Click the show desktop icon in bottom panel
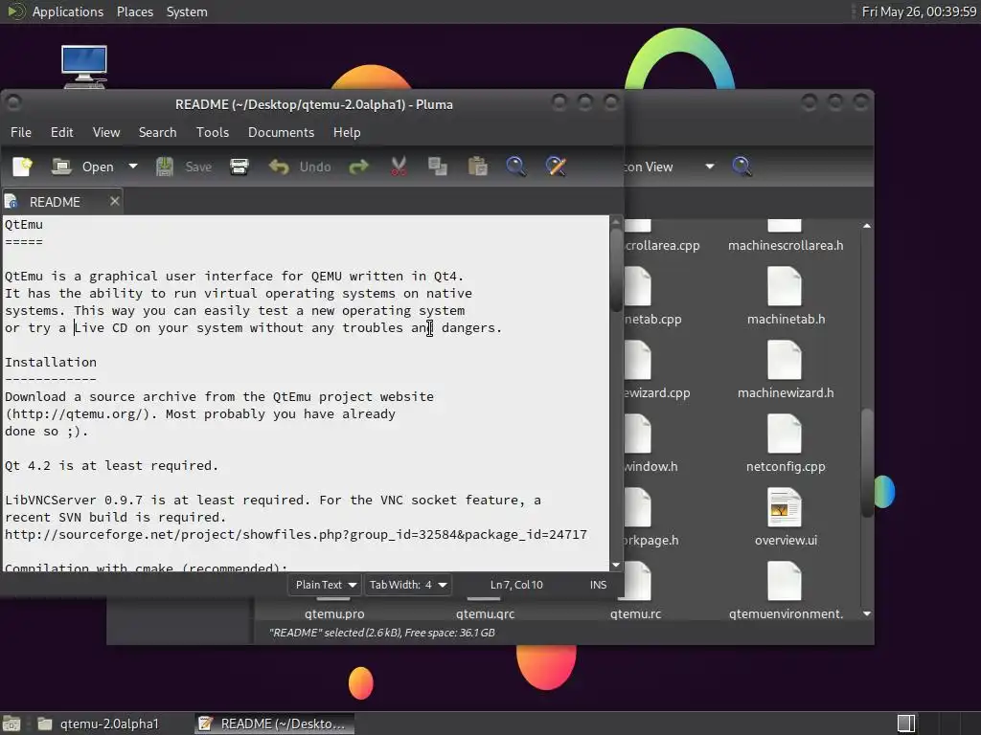 11,724
